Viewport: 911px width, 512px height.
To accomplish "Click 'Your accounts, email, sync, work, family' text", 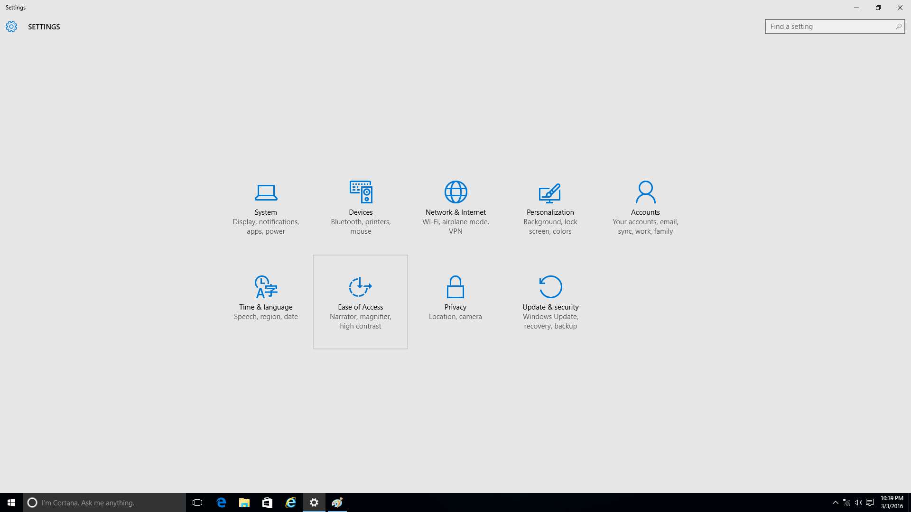I will [645, 227].
